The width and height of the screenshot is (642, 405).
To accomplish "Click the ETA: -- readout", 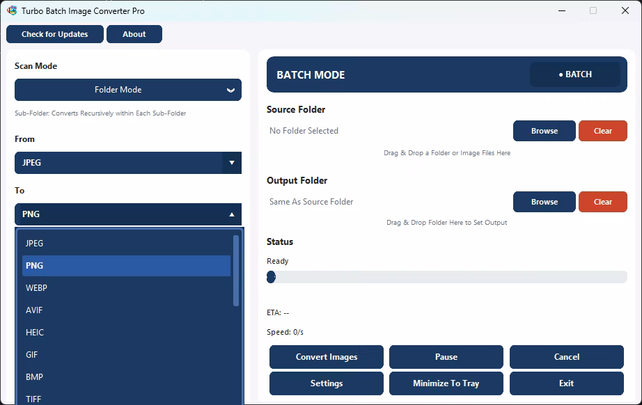I will 278,312.
